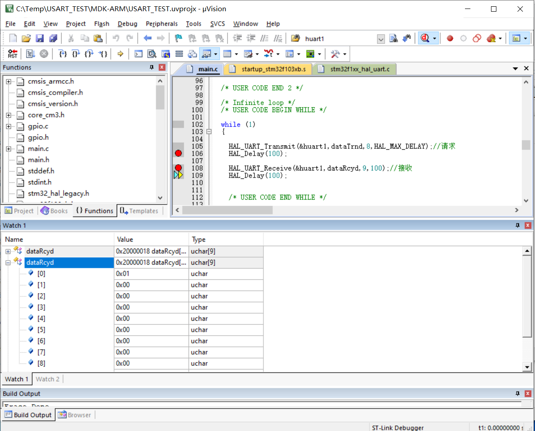The image size is (535, 431).
Task: Open the Disassembly window icon
Action: coord(152,53)
